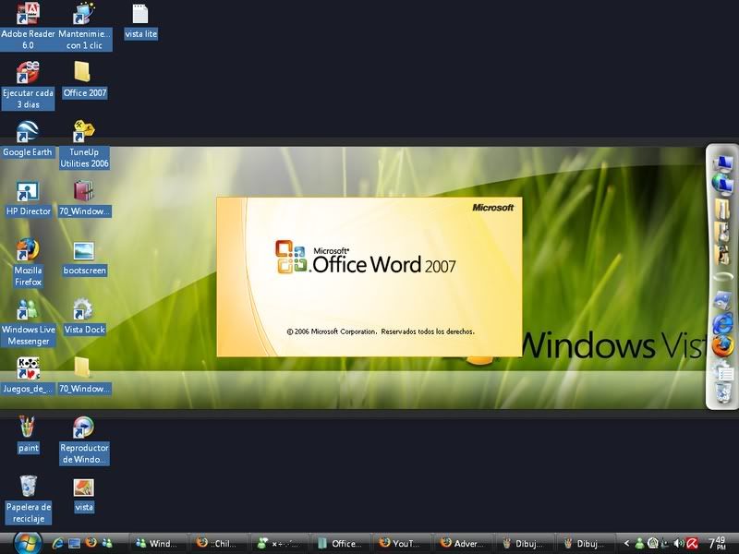The height and width of the screenshot is (554, 739).
Task: Launch Internet Explorer from the side dock
Action: point(722,324)
